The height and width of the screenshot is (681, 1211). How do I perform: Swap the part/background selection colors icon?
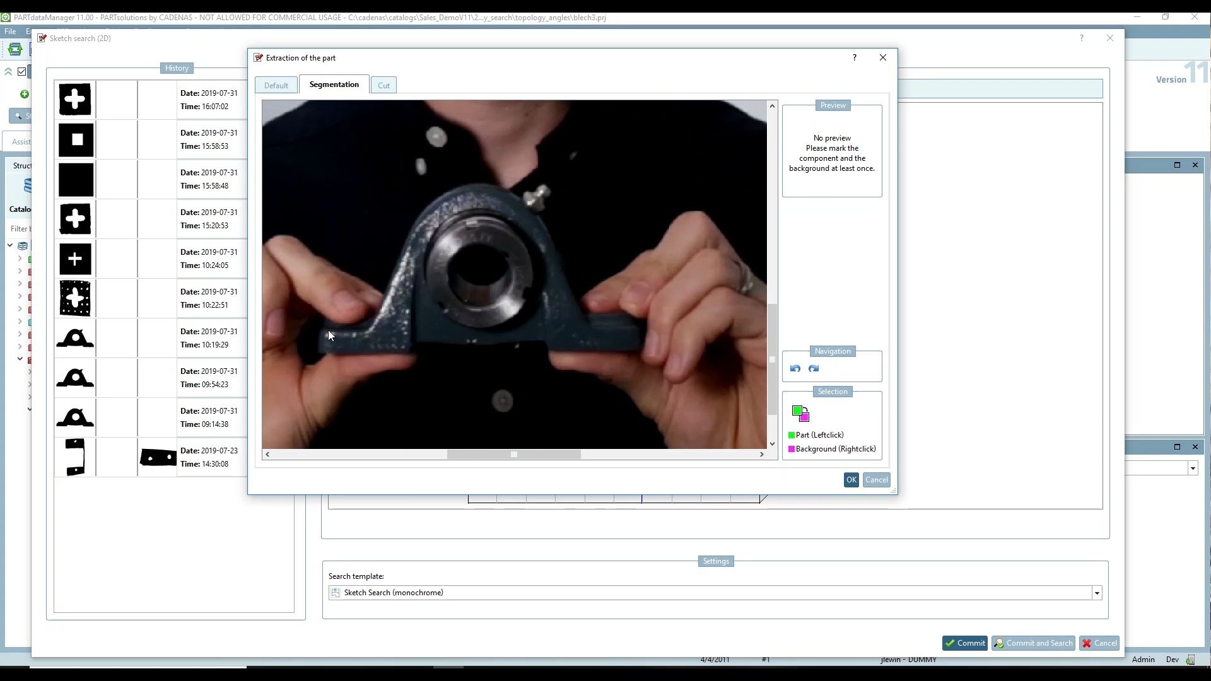point(800,414)
